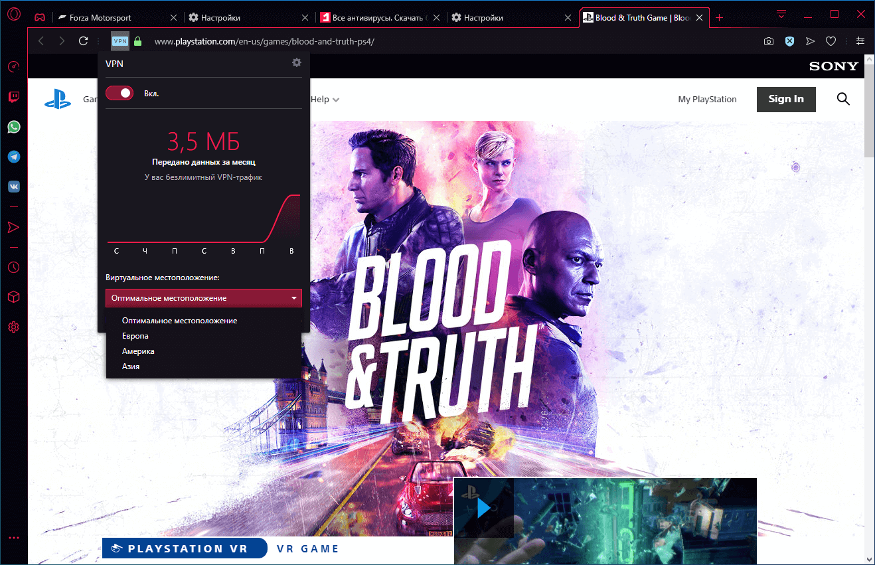Open Telegram messenger in the sidebar
The image size is (875, 565).
[14, 157]
